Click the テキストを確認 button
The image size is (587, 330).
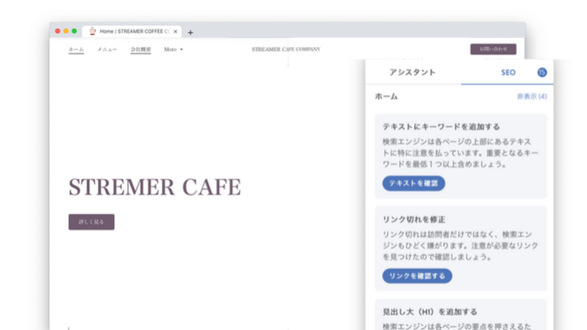click(x=413, y=183)
